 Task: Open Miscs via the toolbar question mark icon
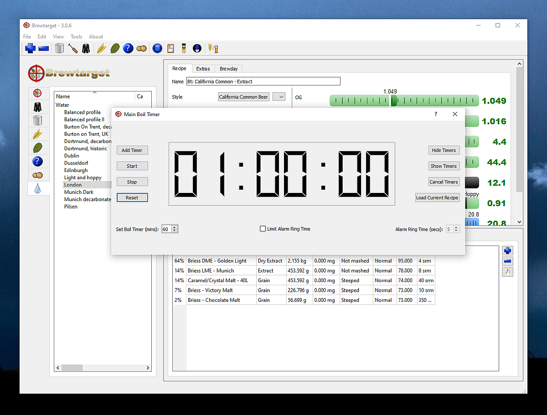click(128, 48)
